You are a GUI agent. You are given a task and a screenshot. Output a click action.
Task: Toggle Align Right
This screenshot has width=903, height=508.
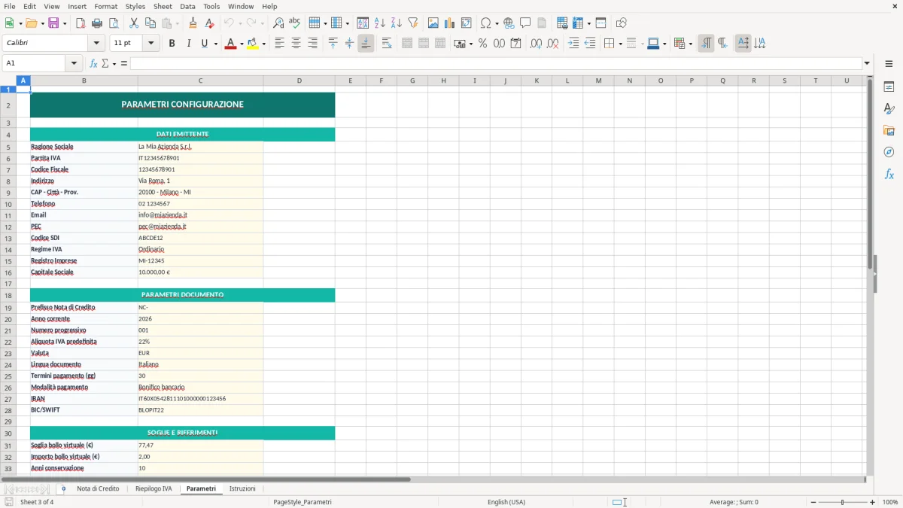[312, 44]
